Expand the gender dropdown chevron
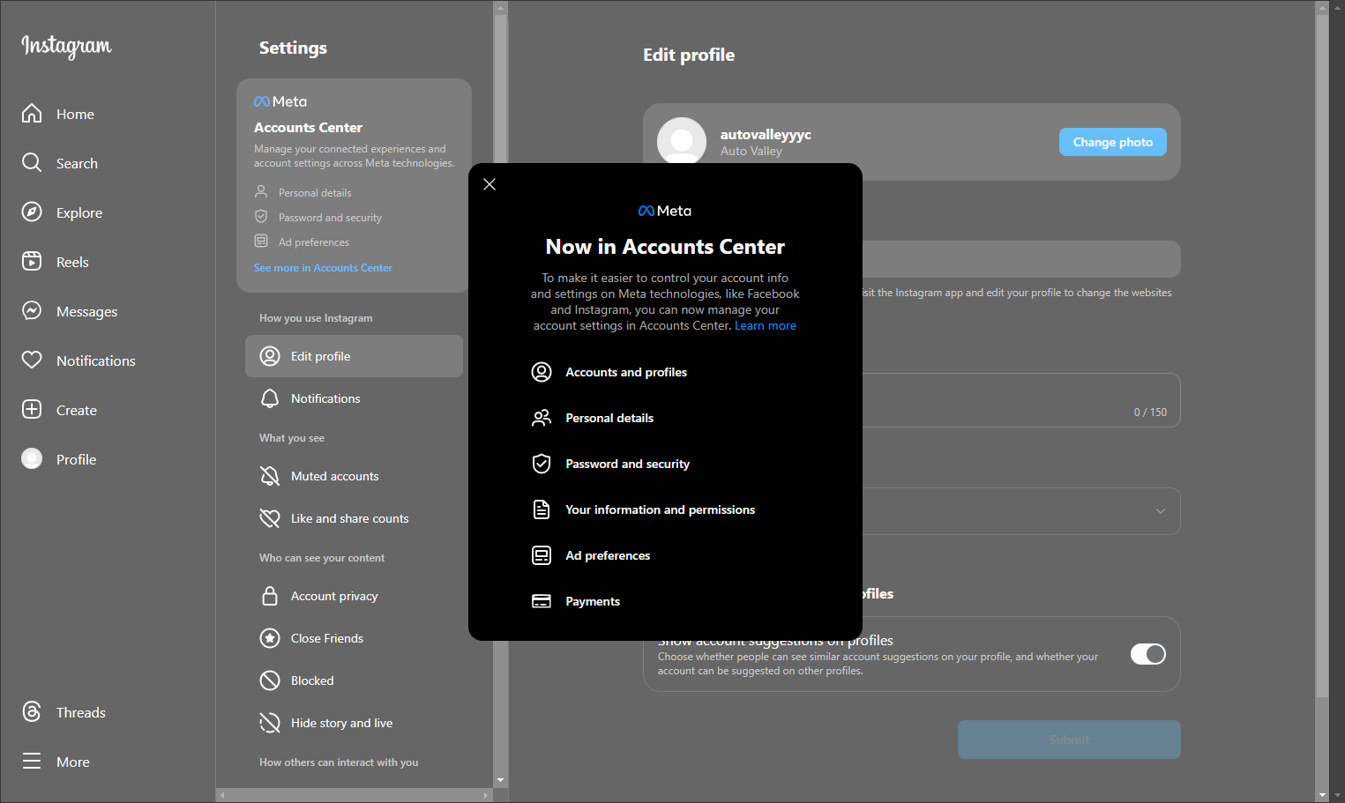The width and height of the screenshot is (1345, 803). pyautogui.click(x=1161, y=511)
